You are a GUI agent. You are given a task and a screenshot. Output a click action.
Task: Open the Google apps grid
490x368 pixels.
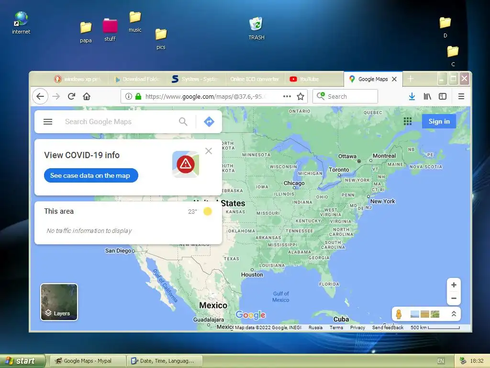click(408, 121)
